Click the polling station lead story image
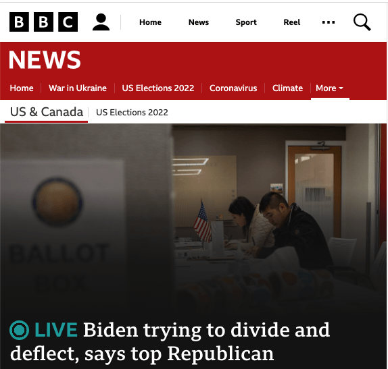The width and height of the screenshot is (388, 369). (x=193, y=217)
